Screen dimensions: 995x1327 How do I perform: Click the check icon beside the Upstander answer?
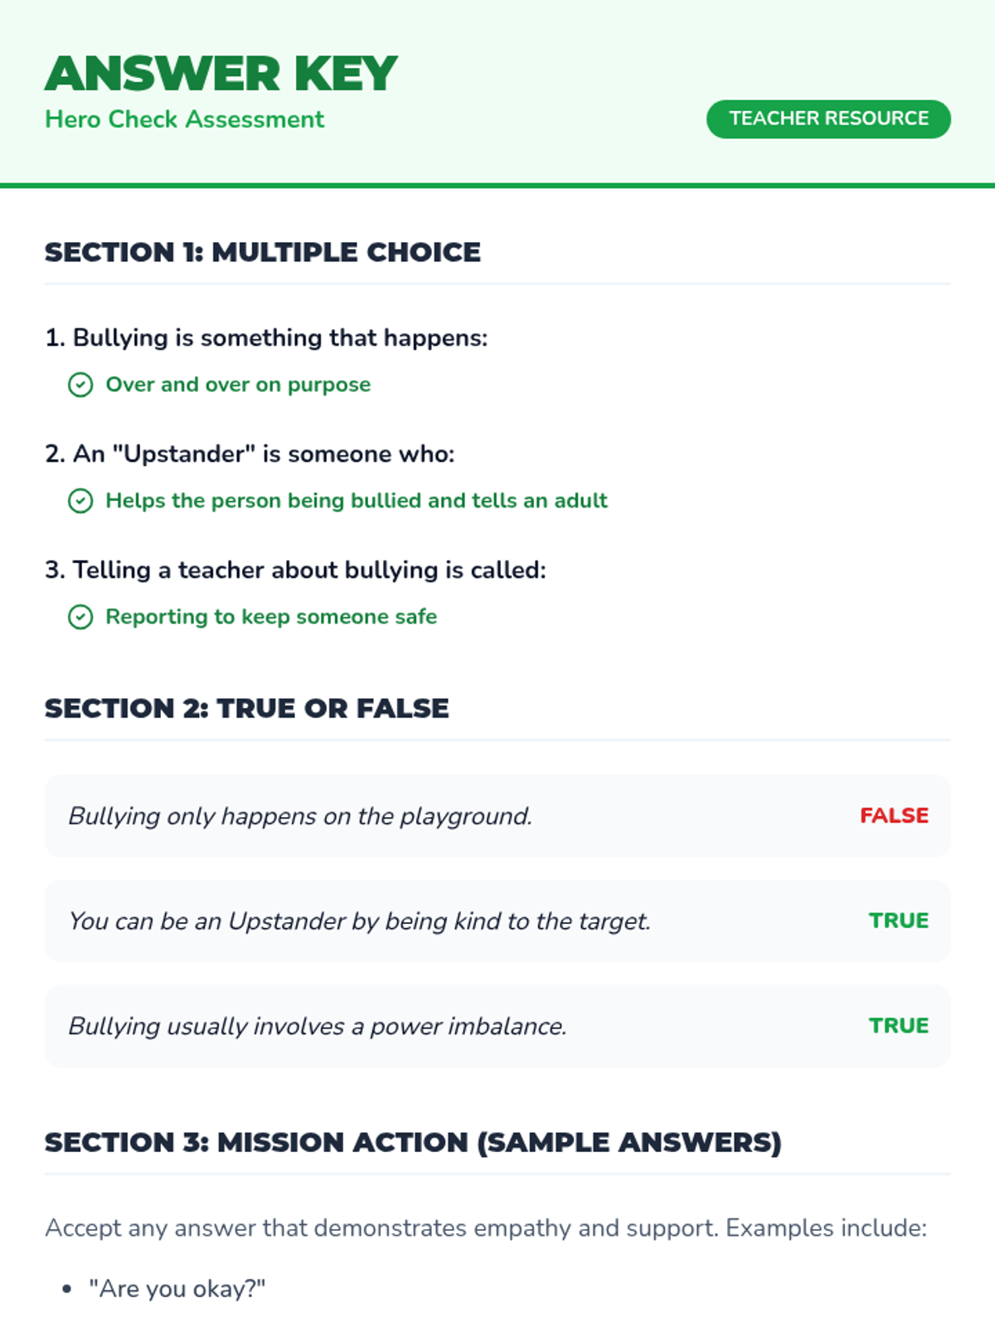(80, 501)
